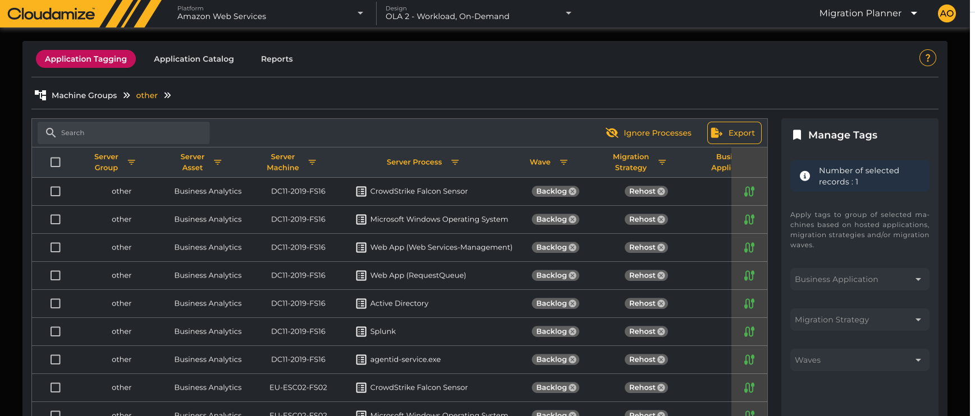Click the green action icon in the Splunk row
This screenshot has height=416, width=975.
(749, 331)
